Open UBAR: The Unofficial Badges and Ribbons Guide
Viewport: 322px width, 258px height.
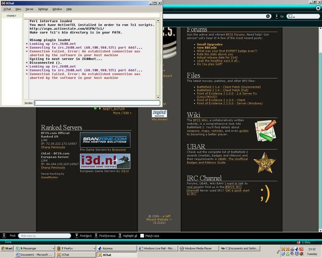pos(217,161)
